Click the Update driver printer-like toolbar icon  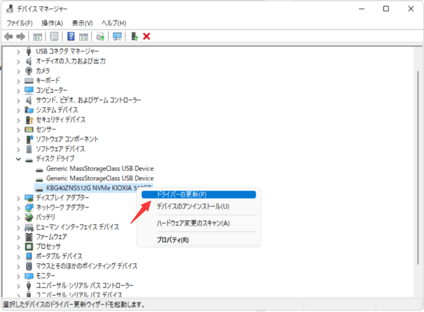101,37
